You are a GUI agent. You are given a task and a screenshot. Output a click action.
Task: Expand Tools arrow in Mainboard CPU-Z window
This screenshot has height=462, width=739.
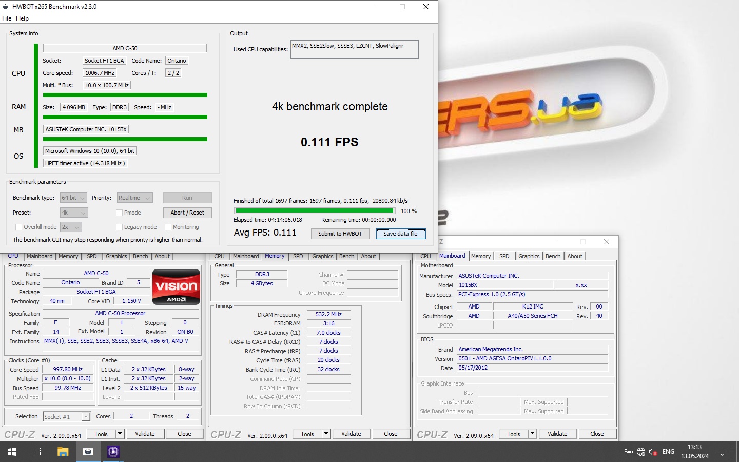pyautogui.click(x=532, y=434)
